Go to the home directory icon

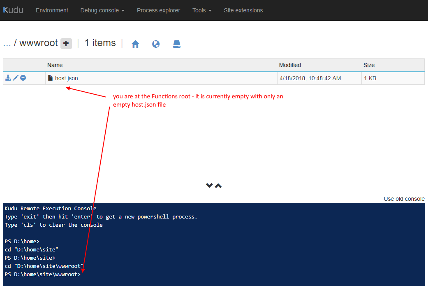[135, 44]
